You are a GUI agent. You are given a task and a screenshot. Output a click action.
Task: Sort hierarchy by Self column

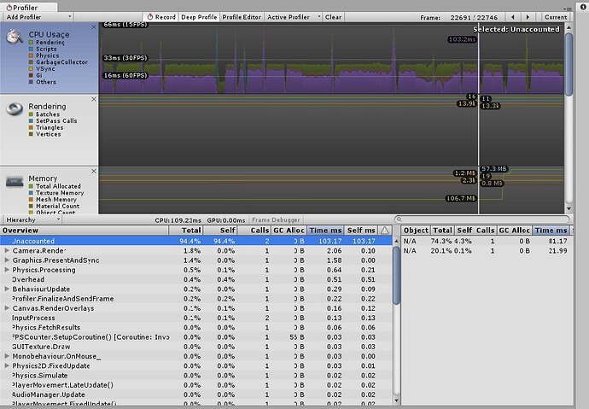point(220,231)
